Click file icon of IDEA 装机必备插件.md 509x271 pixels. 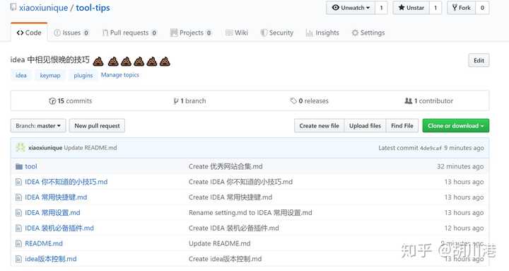tap(19, 228)
